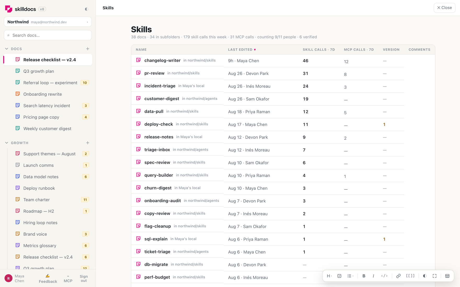Click Sign out
Viewport: 460px width, 287px height.
coord(84,278)
